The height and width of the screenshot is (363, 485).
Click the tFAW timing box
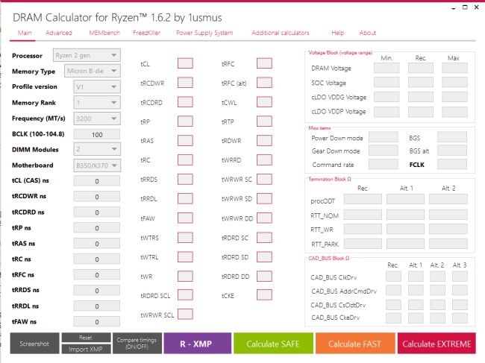pos(185,218)
